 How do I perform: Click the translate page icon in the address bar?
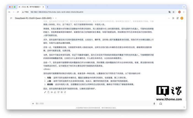170,12
